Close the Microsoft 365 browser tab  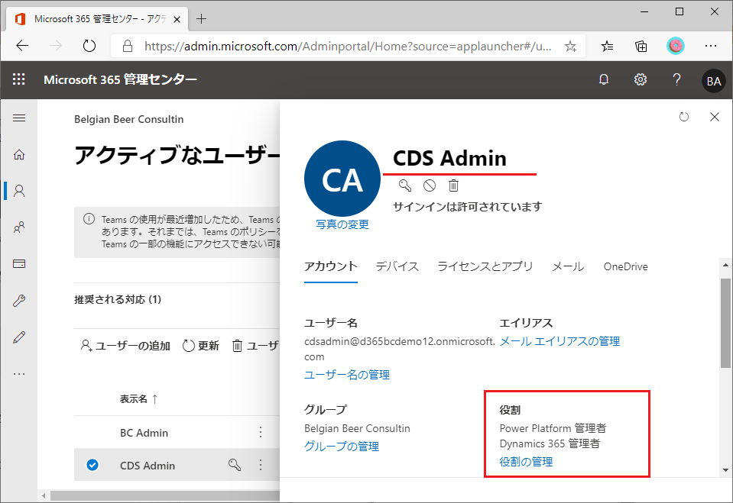[x=177, y=19]
